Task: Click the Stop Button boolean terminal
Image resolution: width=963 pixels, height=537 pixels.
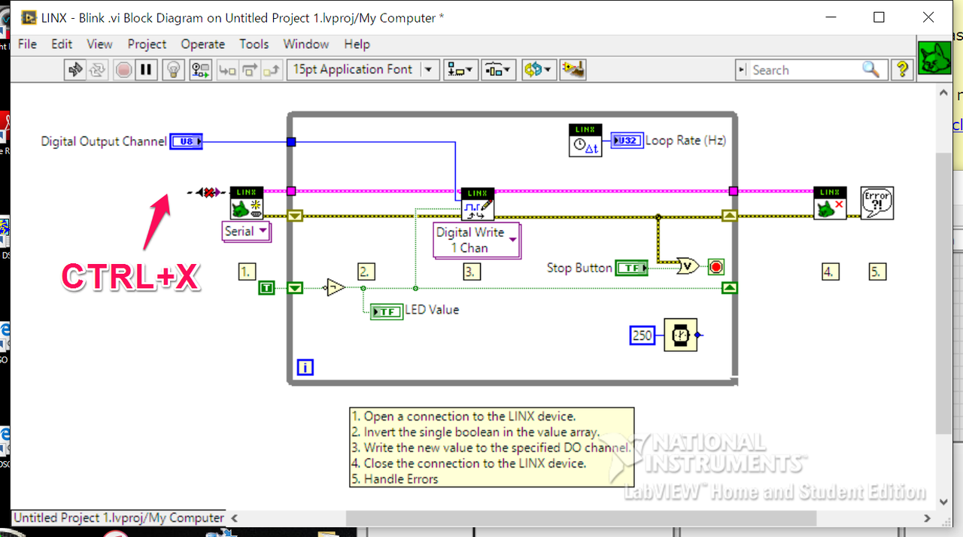Action: point(631,268)
